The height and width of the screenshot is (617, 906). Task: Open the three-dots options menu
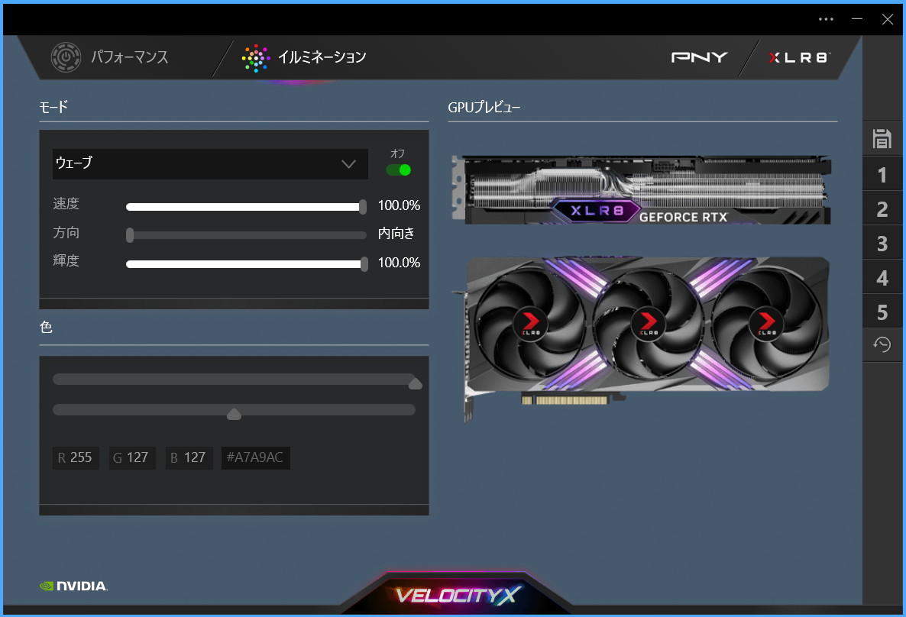(826, 19)
